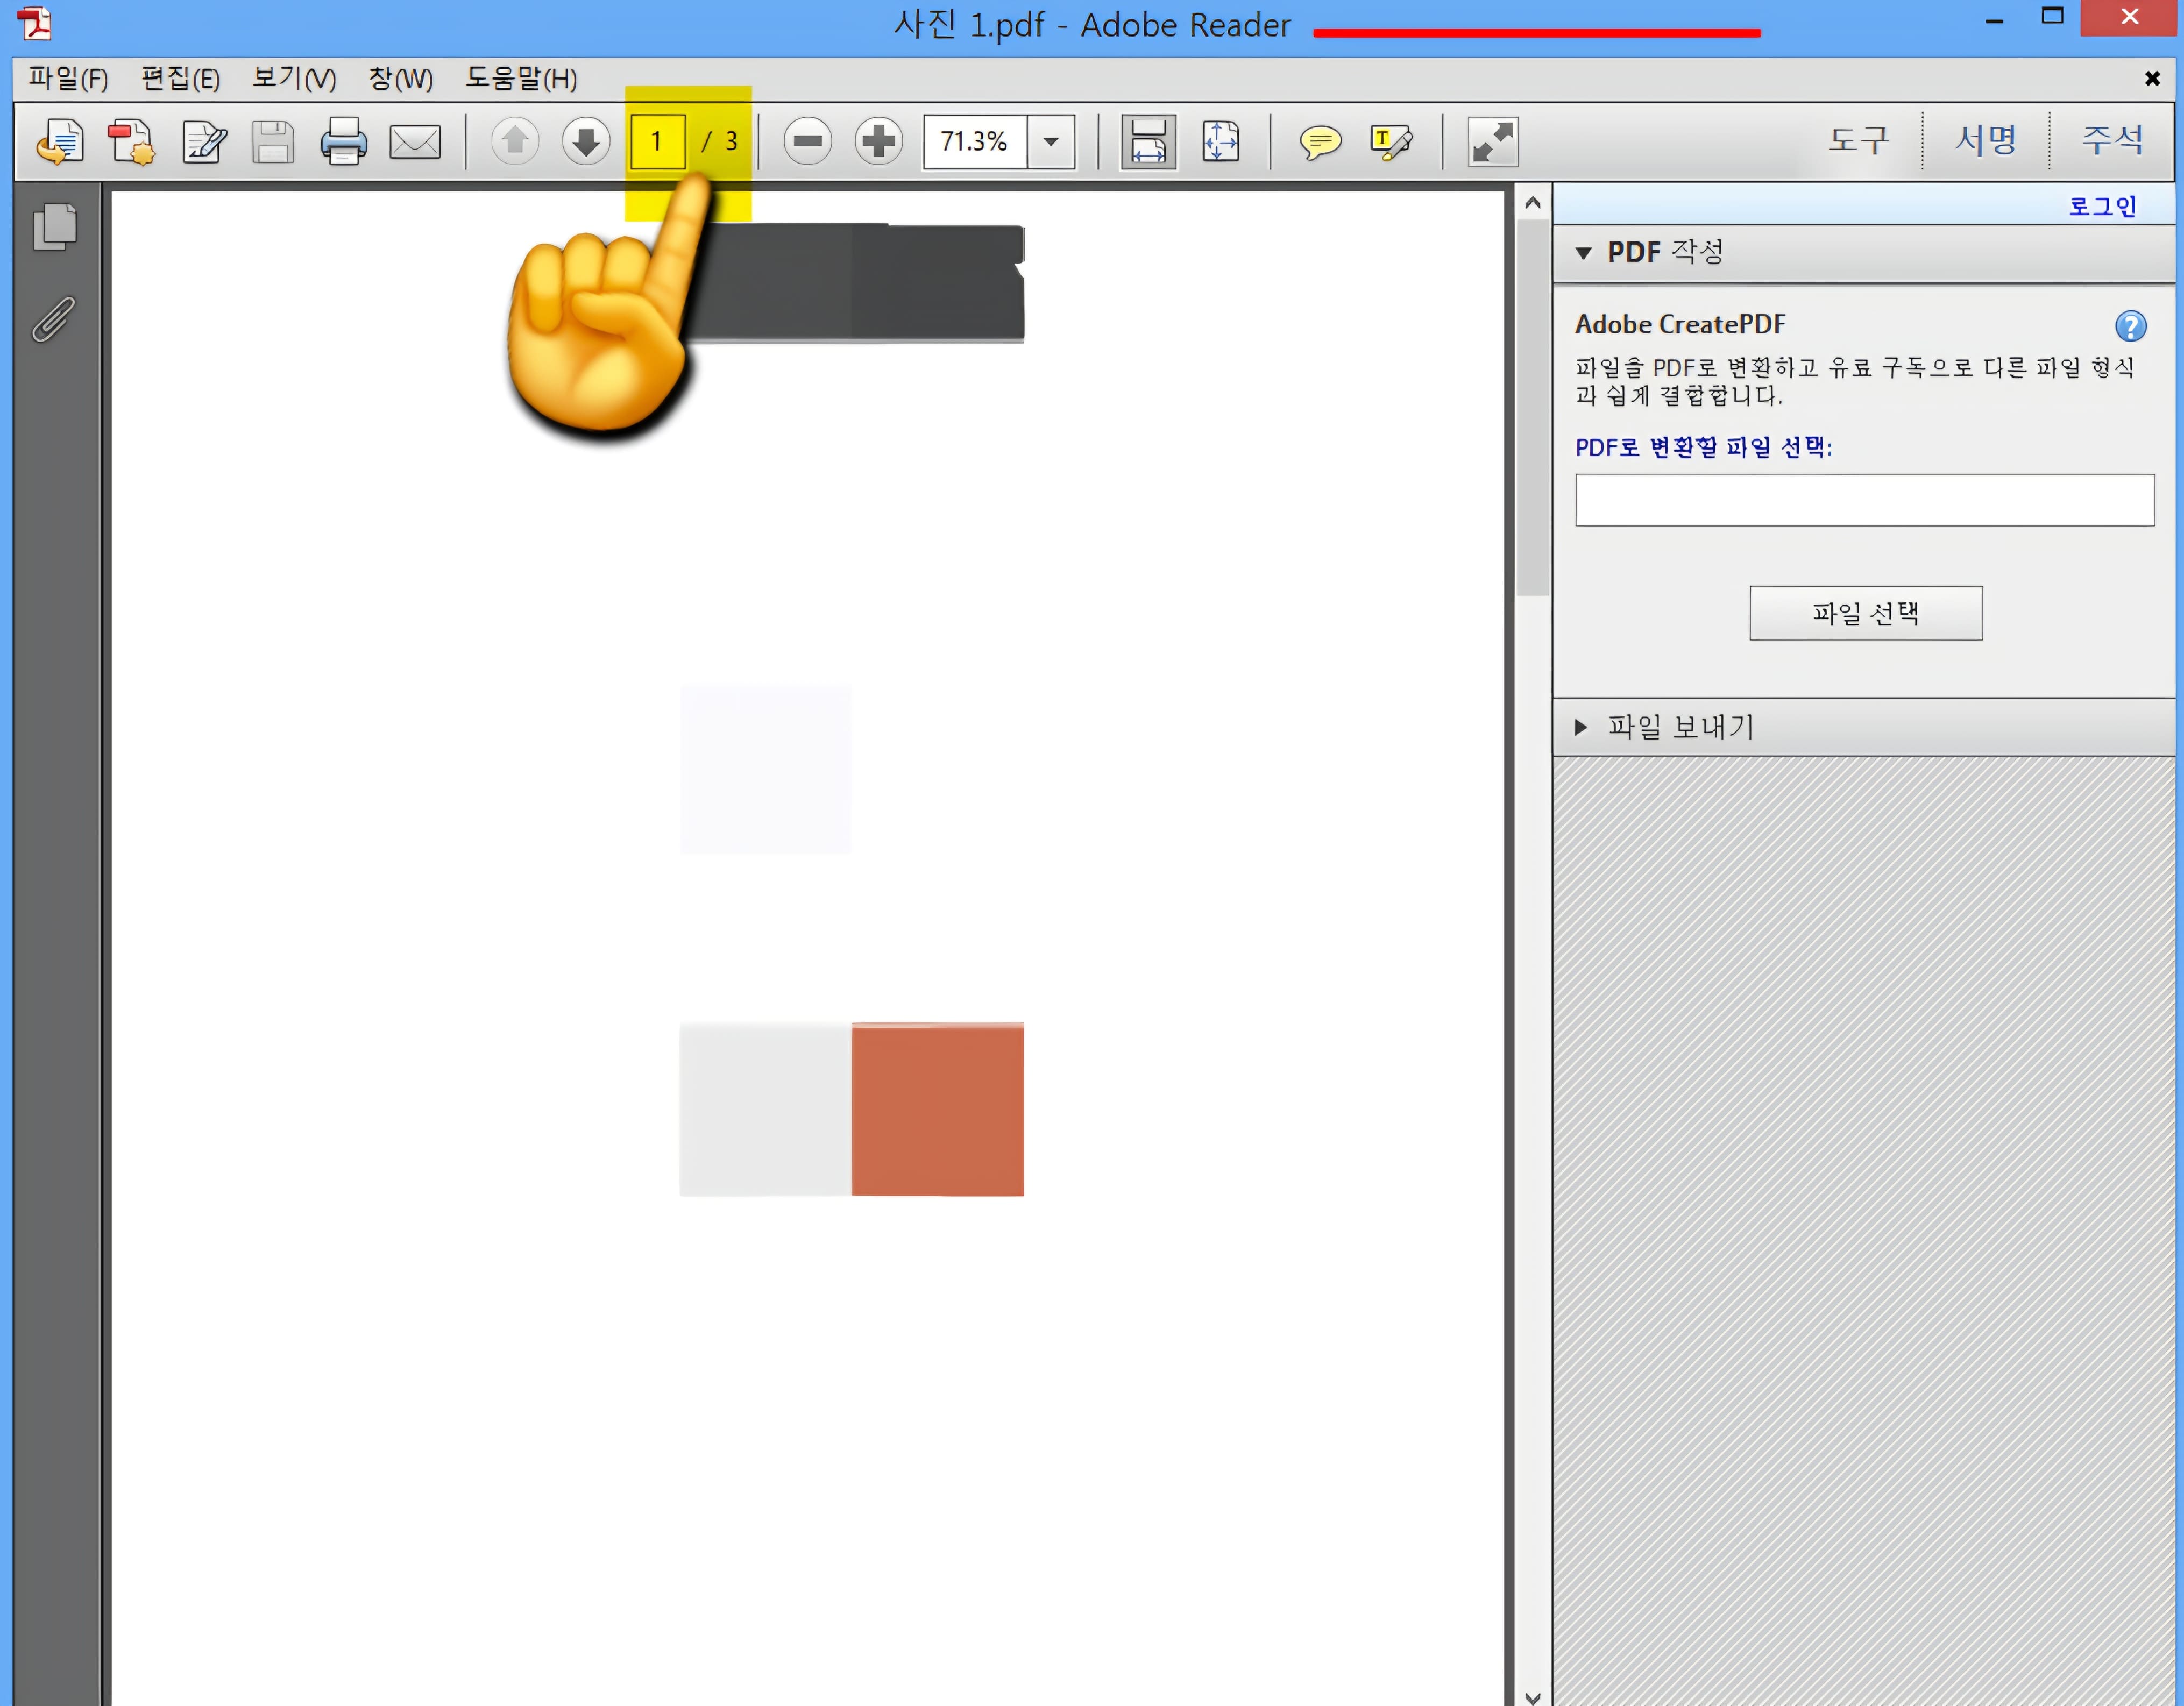Toggle fit-one-full-page view mode
The width and height of the screenshot is (2184, 1706).
coord(1221,142)
